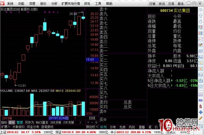
Task: Open the 工具 menu
Action: [x=98, y=4]
